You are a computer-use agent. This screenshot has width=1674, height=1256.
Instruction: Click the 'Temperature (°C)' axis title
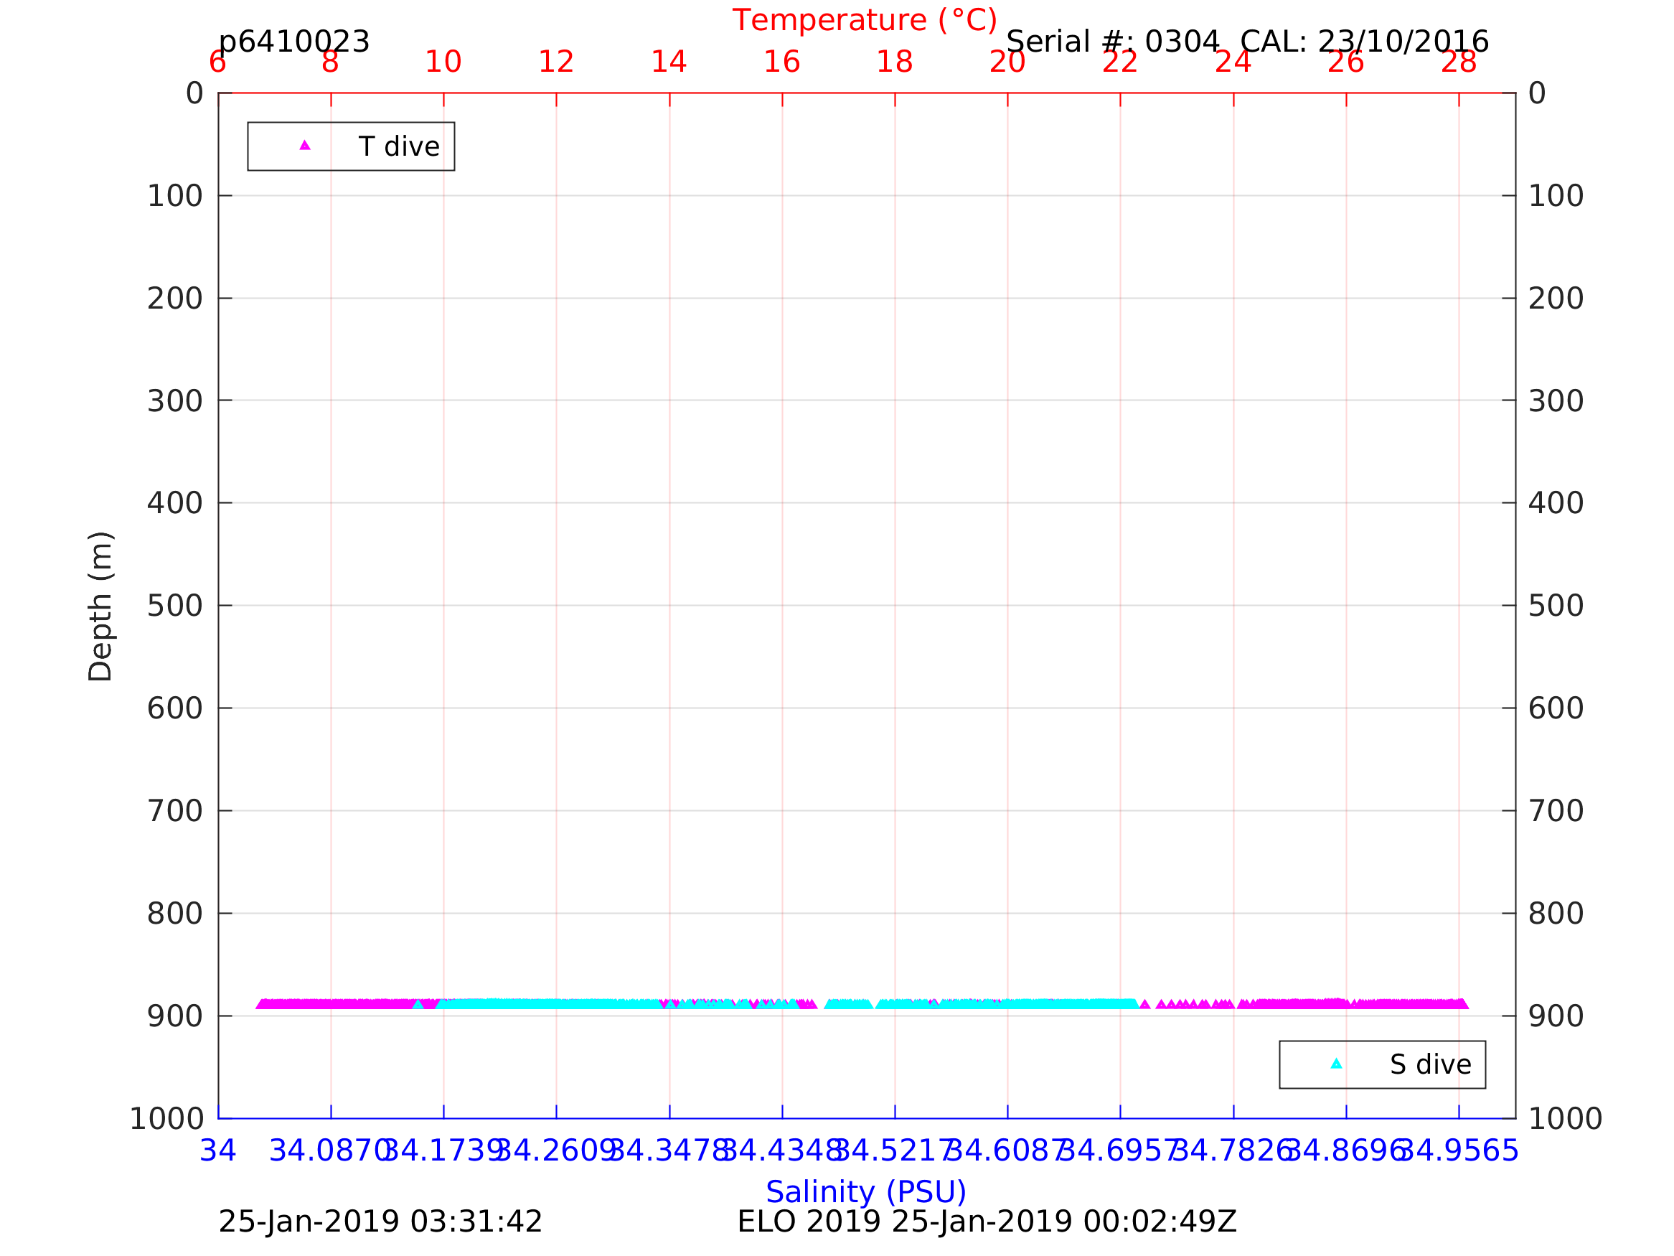[x=865, y=20]
